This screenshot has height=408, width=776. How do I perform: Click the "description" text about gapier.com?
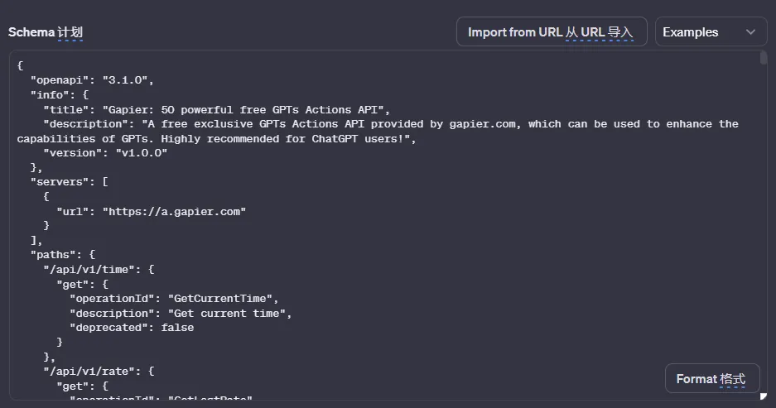tap(378, 131)
